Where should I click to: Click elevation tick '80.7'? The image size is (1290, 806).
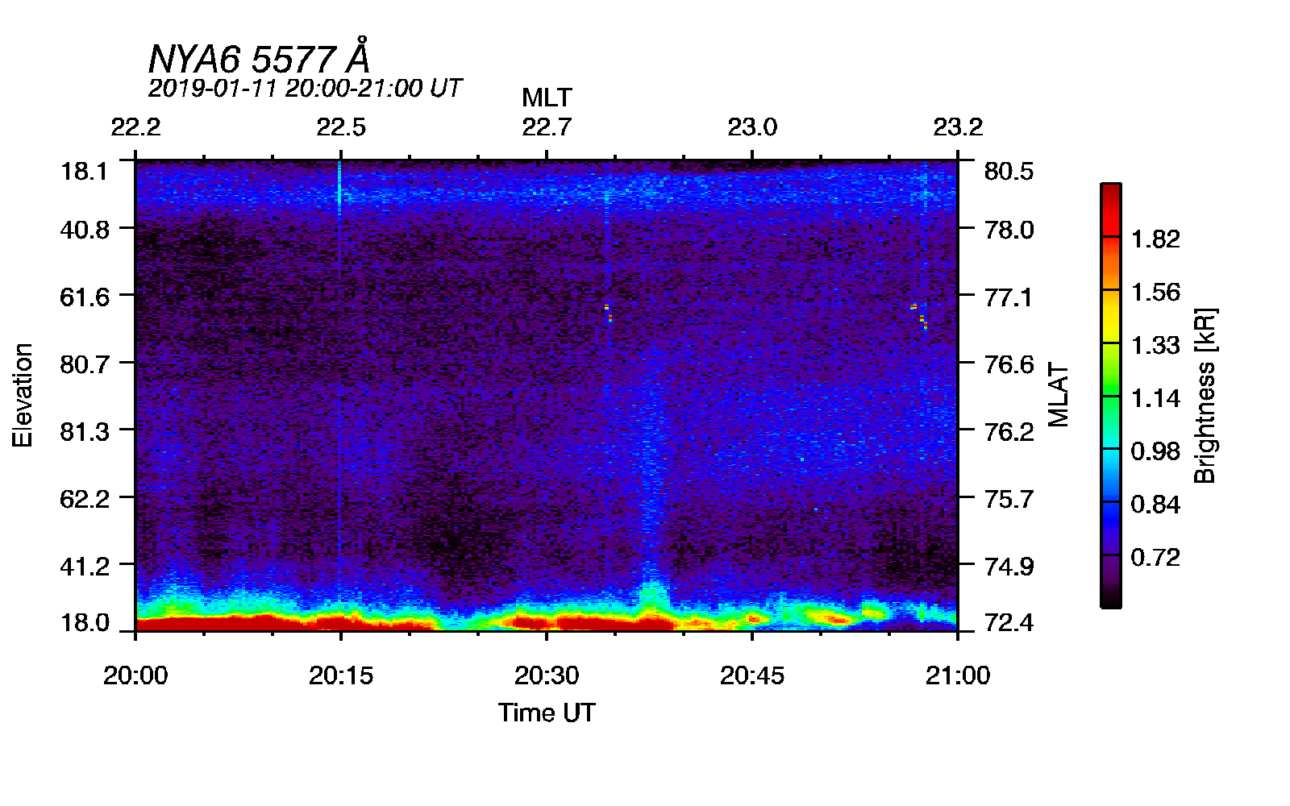85,364
